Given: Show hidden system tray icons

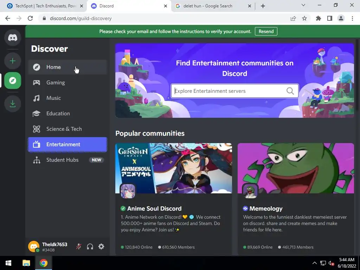Looking at the screenshot, I should [315, 263].
